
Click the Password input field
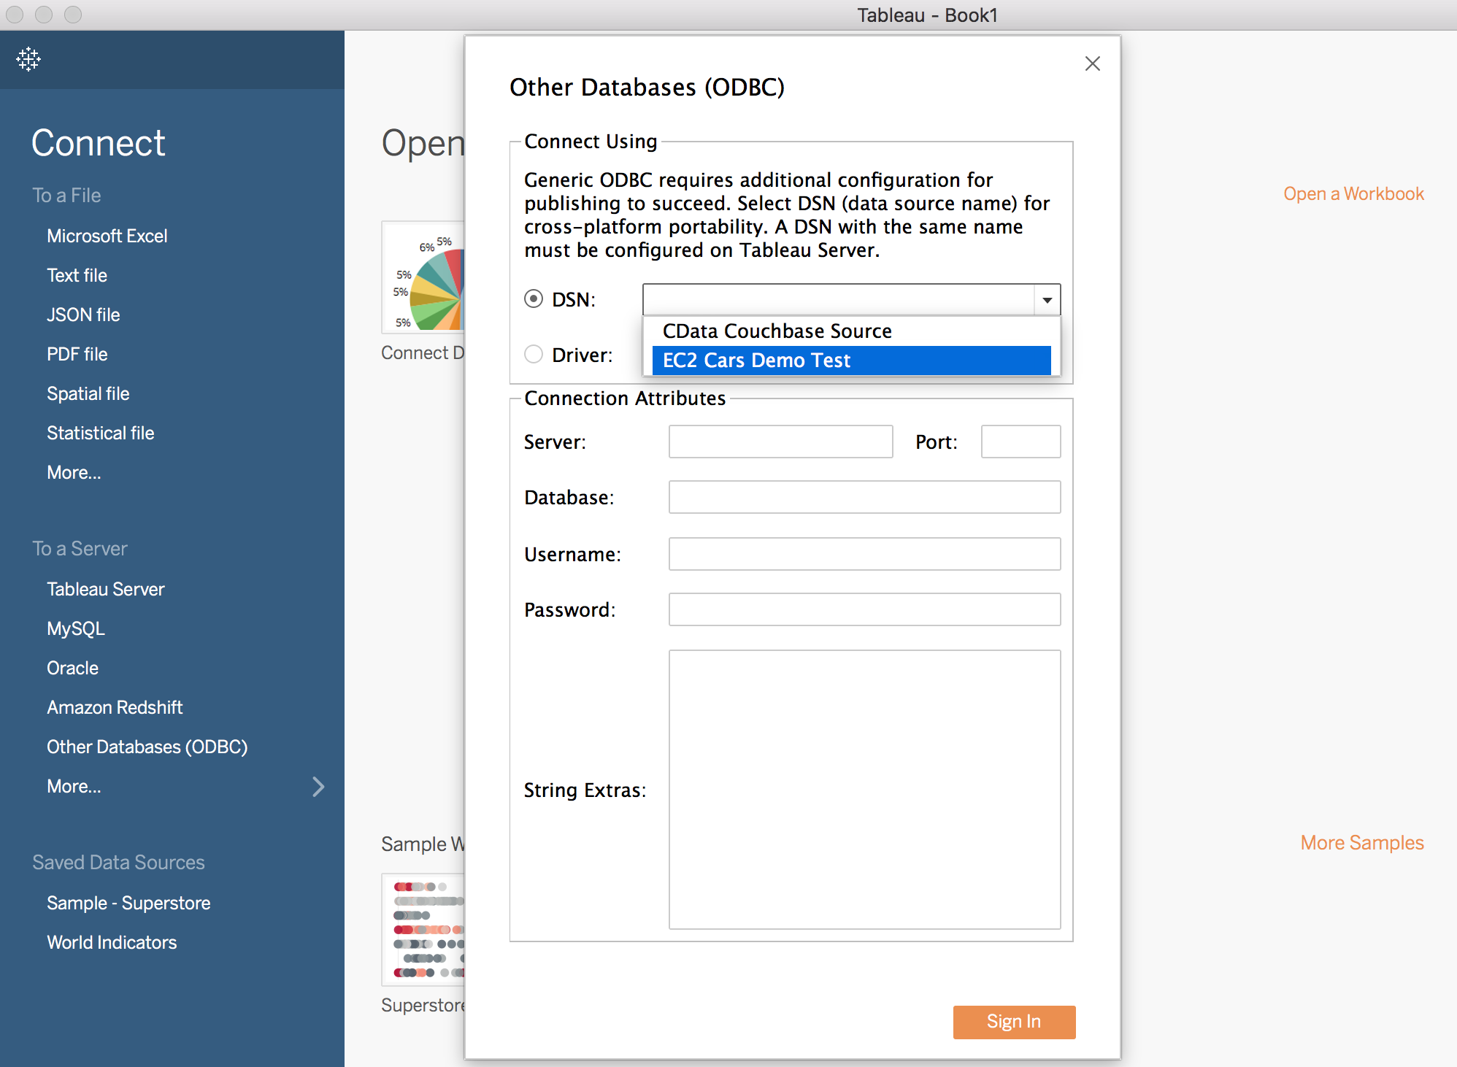coord(864,609)
